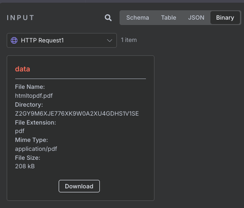Click the Mime Type label
Image resolution: width=244 pixels, height=208 pixels.
(31, 140)
